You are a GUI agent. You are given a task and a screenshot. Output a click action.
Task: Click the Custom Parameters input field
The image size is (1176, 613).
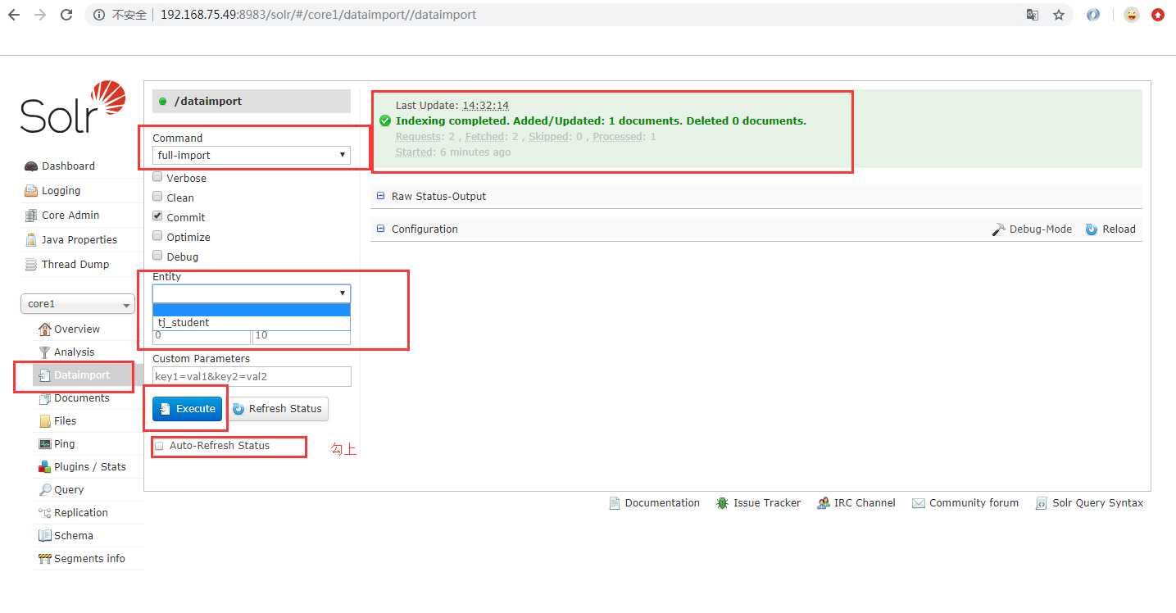click(252, 377)
